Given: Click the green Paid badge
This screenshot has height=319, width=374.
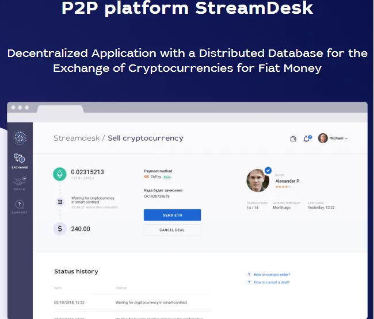Looking at the screenshot, I should (x=167, y=177).
